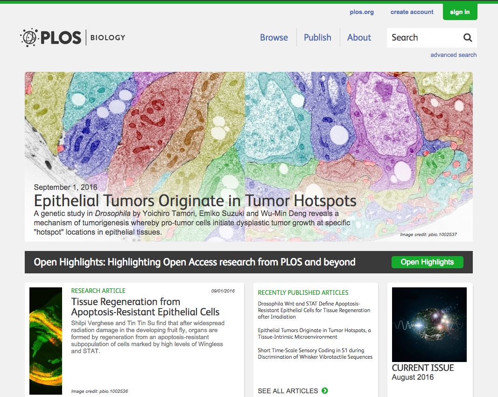Click the Image credit: pbio.1002537 caption
This screenshot has height=397, width=498.
click(428, 235)
